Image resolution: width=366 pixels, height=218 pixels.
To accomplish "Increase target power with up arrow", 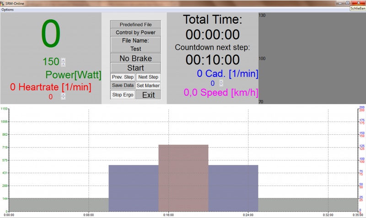I will (63, 60).
